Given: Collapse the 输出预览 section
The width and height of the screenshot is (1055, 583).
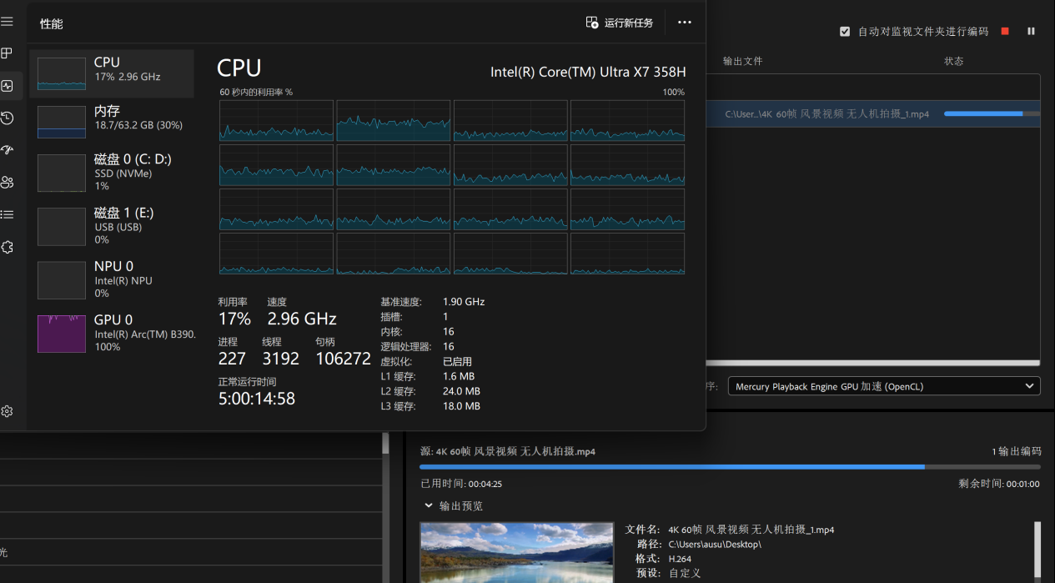Looking at the screenshot, I should pyautogui.click(x=429, y=505).
